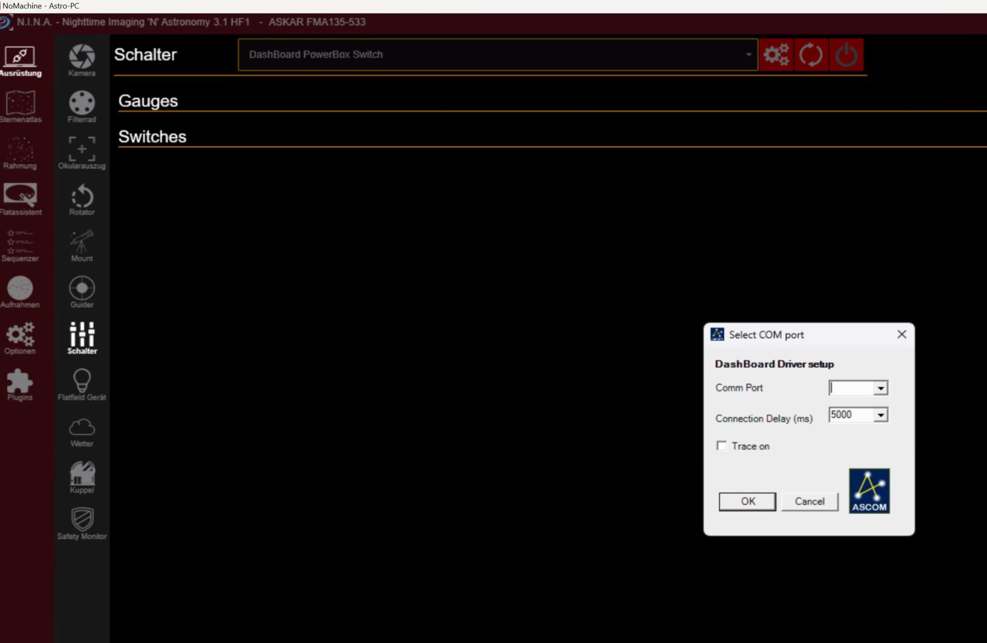This screenshot has height=643, width=987.
Task: Open the Flatassistent flat wizard
Action: [20, 199]
